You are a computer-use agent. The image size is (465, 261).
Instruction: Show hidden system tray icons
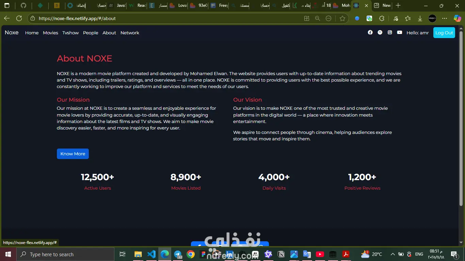(x=392, y=254)
